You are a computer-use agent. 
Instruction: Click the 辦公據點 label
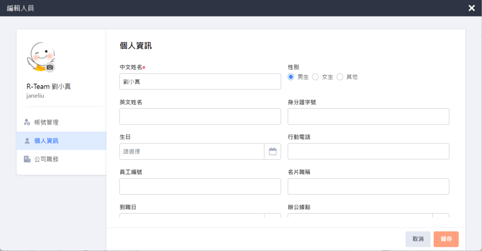299,207
